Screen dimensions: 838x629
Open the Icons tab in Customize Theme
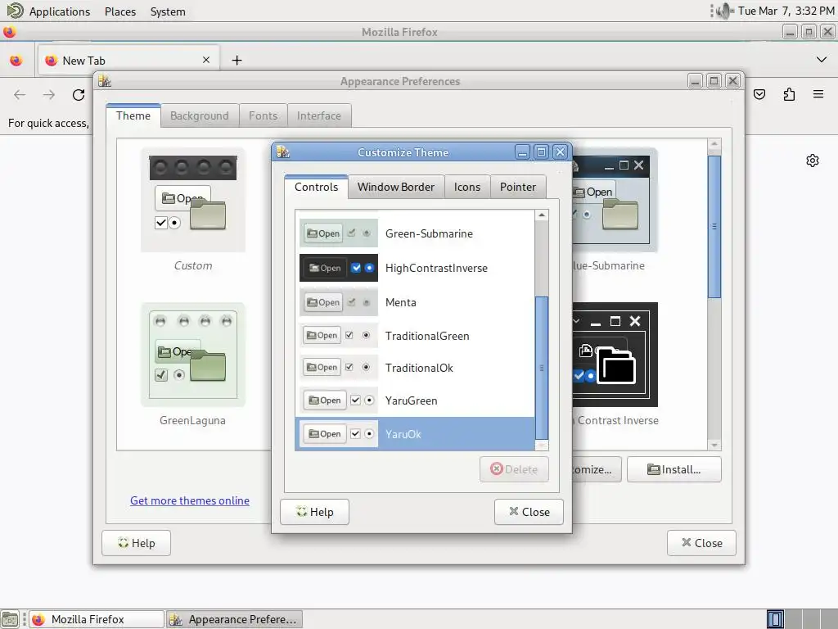tap(467, 188)
